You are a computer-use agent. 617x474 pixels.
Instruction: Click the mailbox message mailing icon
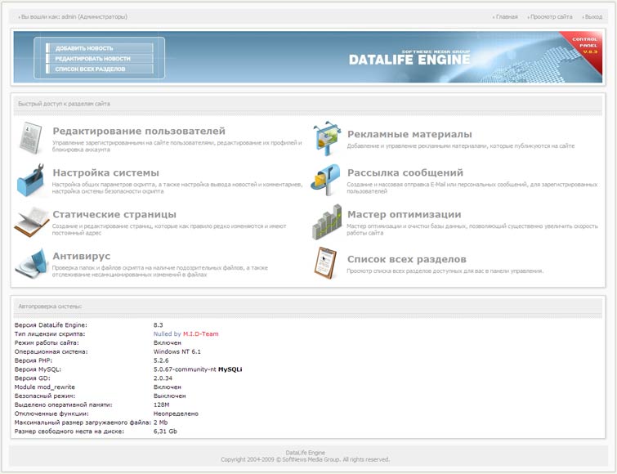click(325, 180)
